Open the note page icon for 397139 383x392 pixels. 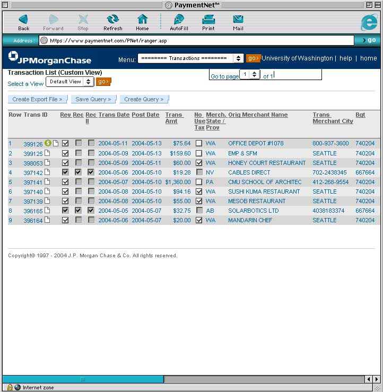(x=47, y=201)
